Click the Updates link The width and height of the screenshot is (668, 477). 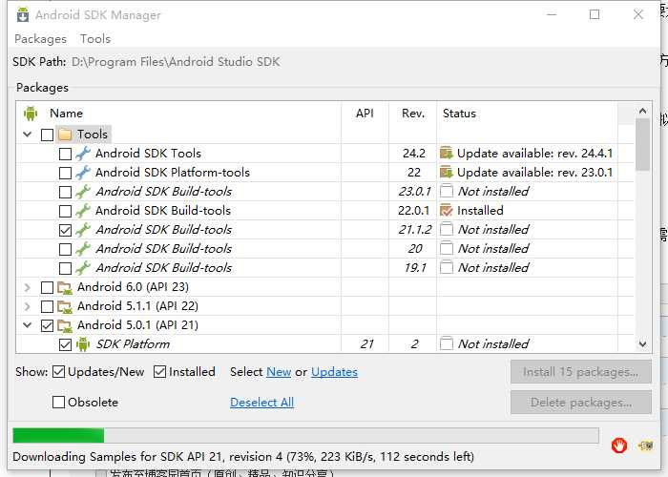[334, 372]
